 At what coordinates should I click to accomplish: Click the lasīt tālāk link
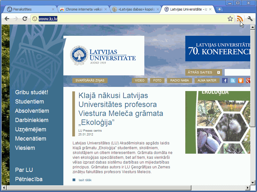coord(85,180)
